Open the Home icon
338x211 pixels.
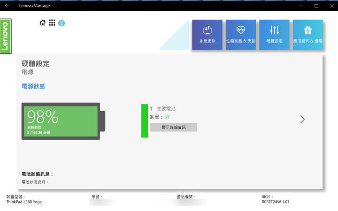pos(43,23)
